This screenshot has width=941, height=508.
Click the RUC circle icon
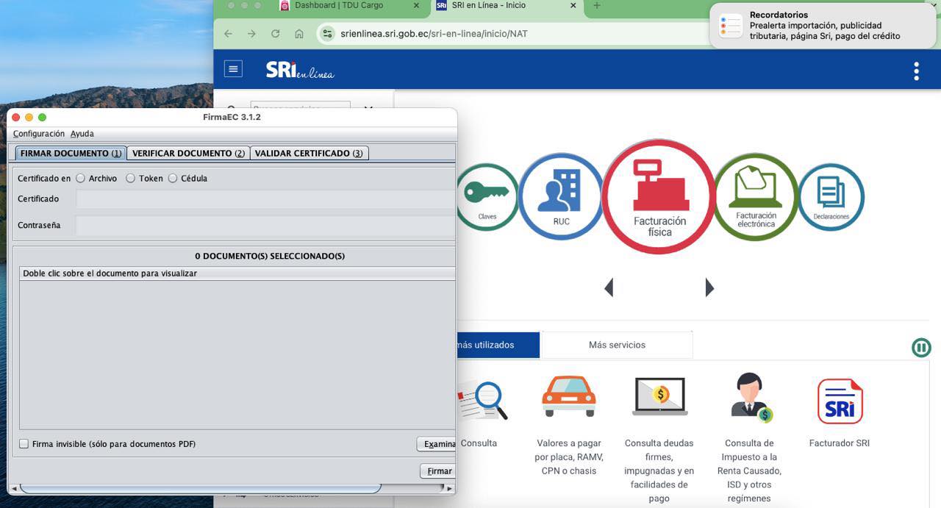(561, 196)
